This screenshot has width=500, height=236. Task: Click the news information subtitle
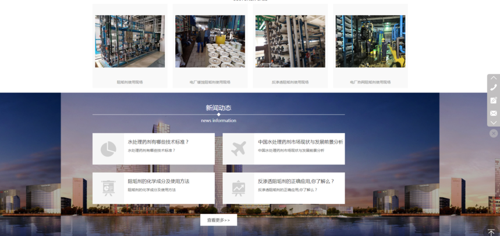[218, 121]
